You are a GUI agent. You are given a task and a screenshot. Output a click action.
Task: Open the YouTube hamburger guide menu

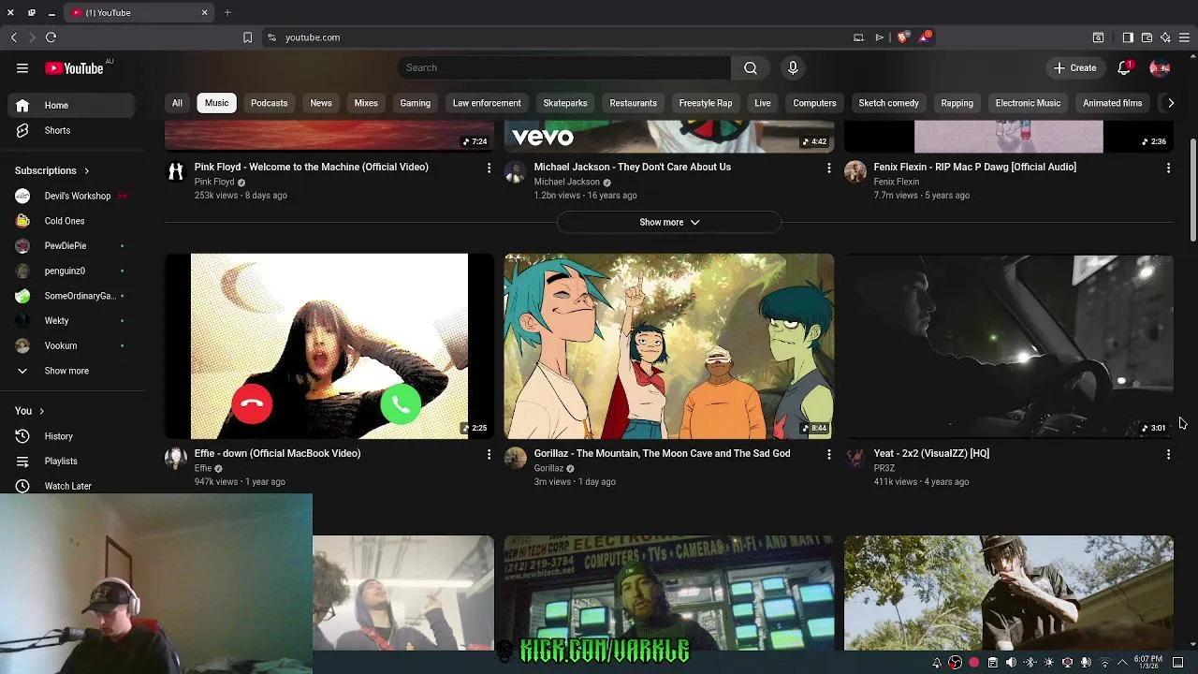[x=22, y=67]
